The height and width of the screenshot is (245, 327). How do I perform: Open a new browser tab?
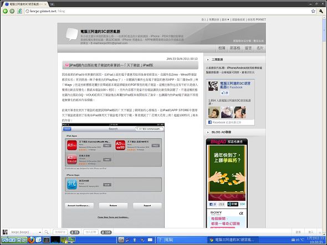click(x=52, y=4)
